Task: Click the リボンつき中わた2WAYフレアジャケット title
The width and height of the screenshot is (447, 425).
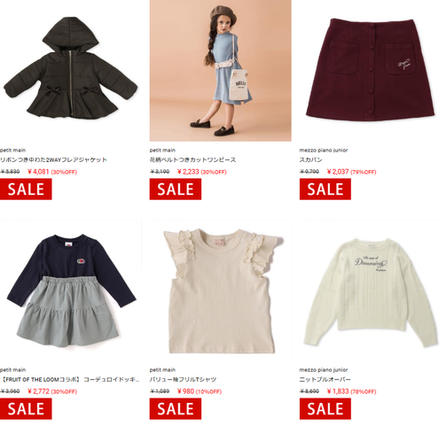Action: [53, 160]
